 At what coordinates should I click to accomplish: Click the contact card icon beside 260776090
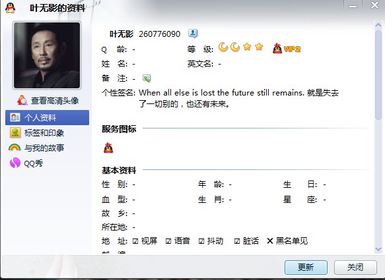pyautogui.click(x=193, y=34)
